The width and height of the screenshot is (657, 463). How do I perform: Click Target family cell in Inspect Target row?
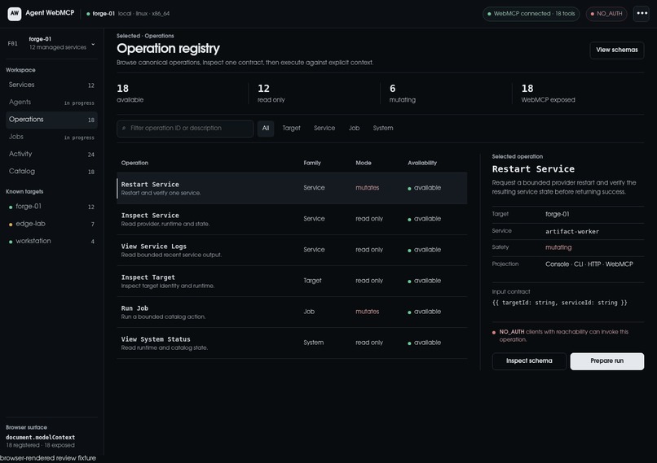point(312,281)
